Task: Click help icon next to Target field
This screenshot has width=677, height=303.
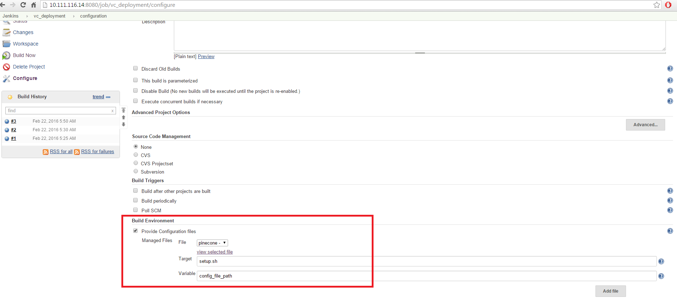Action: pos(661,262)
